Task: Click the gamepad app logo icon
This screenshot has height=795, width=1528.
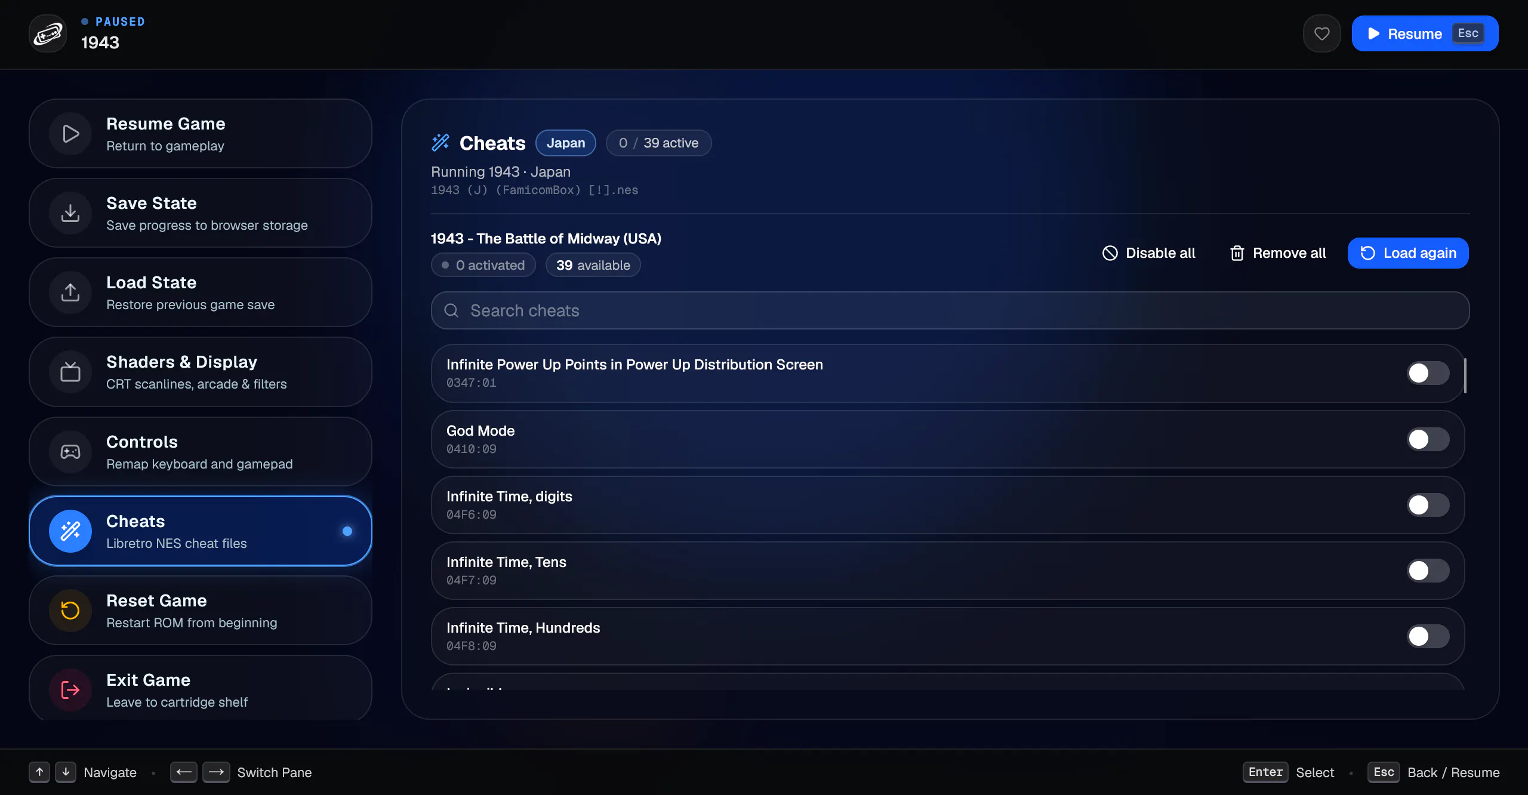Action: coord(48,33)
